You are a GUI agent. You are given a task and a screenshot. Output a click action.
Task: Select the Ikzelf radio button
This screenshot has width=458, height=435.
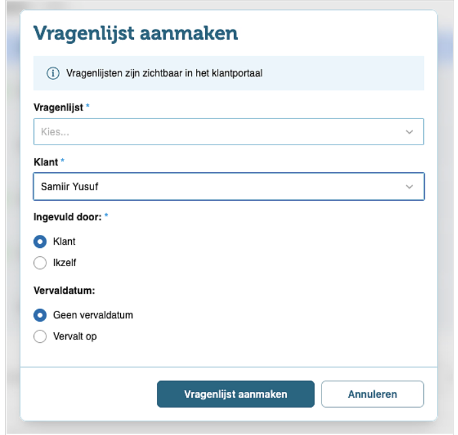40,263
